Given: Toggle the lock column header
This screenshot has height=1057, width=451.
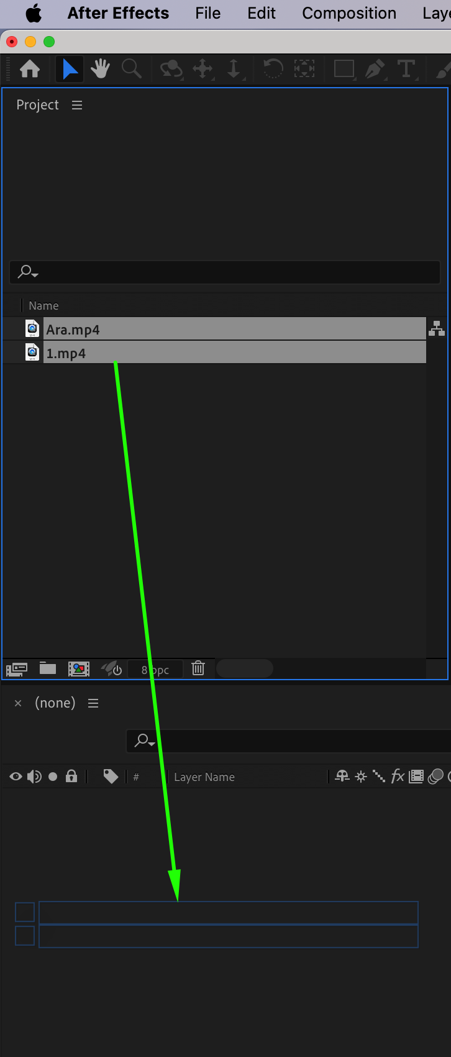Looking at the screenshot, I should (x=71, y=776).
